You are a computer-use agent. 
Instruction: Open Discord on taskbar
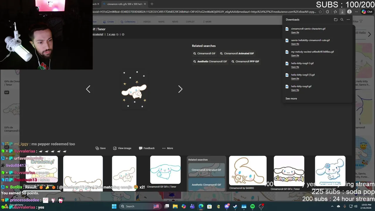pos(227,206)
